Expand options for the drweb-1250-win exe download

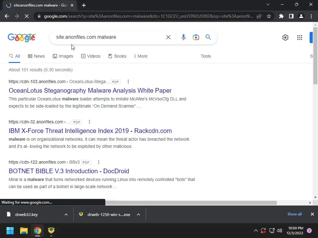139,214
